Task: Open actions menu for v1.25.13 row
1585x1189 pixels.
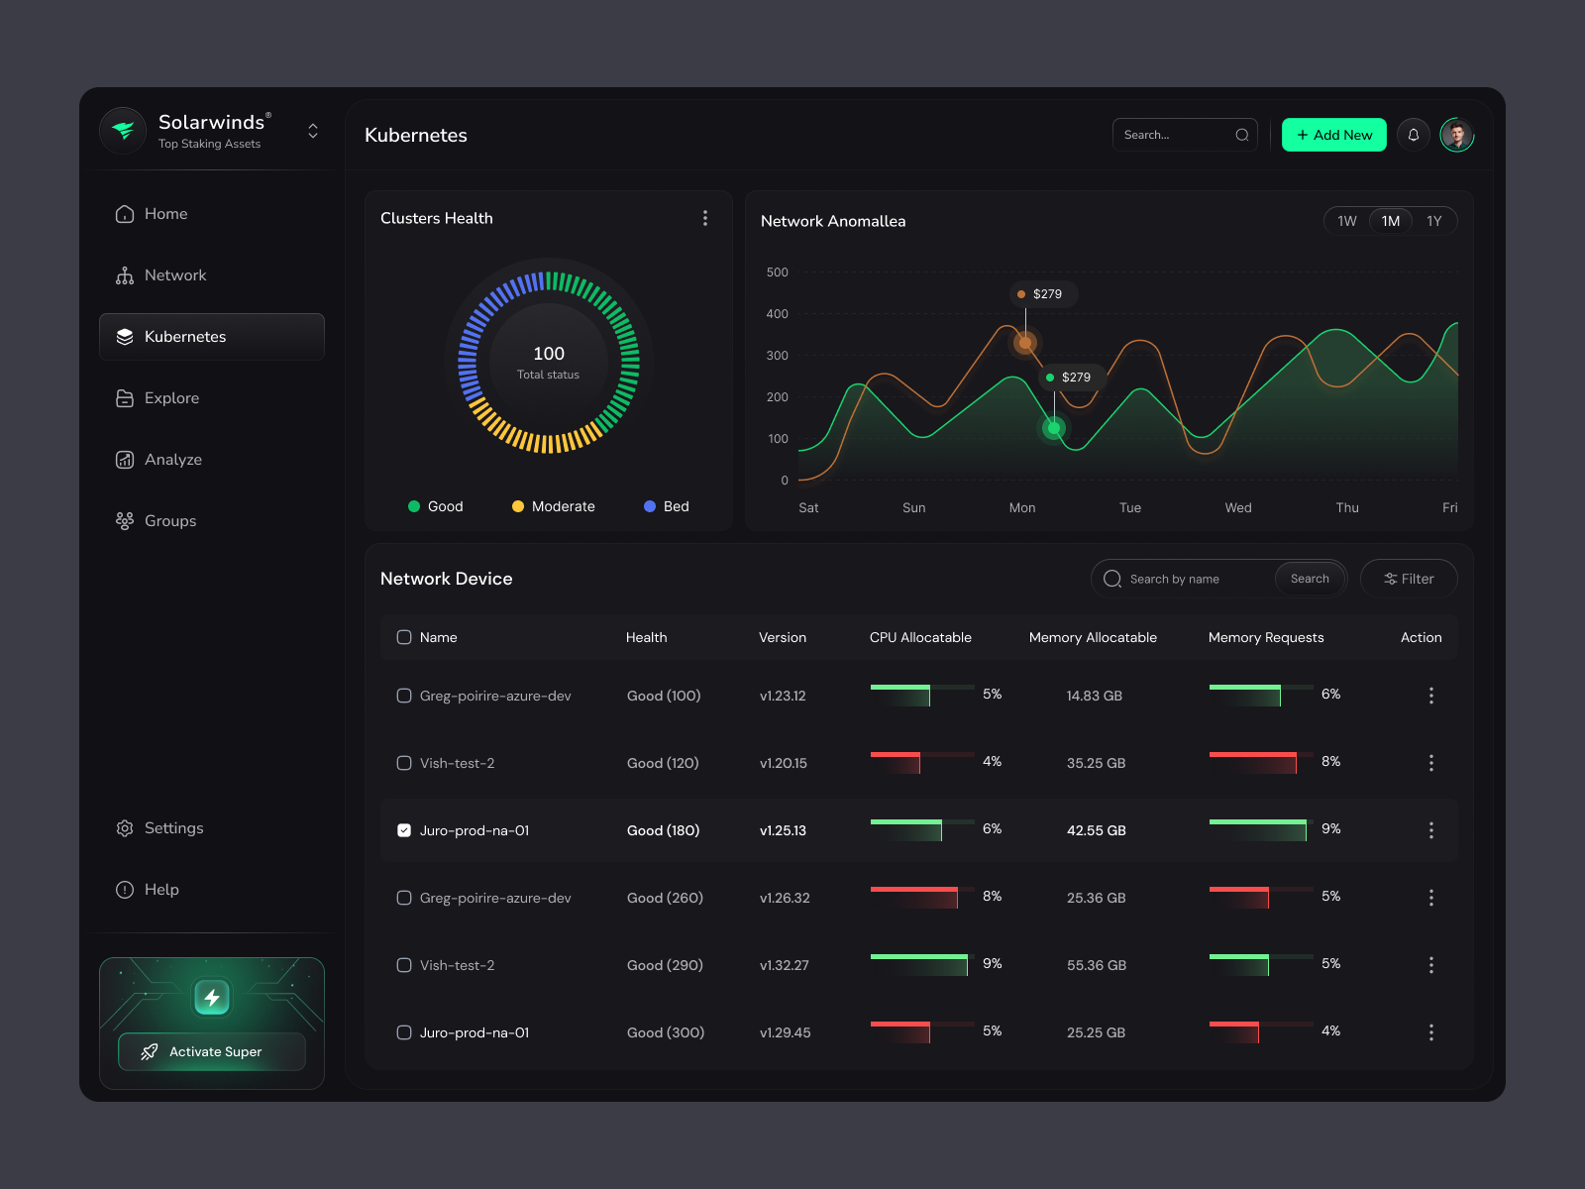Action: [x=1431, y=830]
